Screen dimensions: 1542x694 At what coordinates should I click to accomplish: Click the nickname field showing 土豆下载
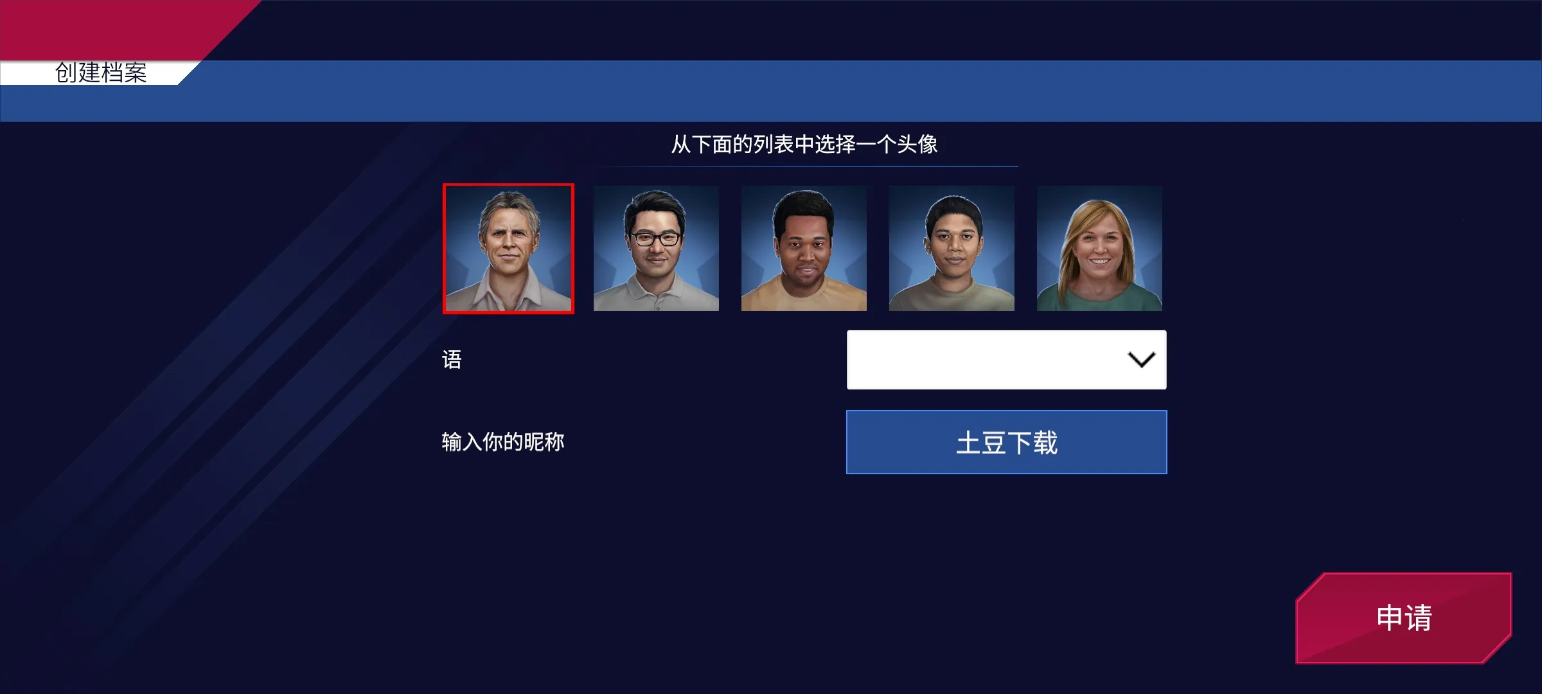[x=1006, y=442]
